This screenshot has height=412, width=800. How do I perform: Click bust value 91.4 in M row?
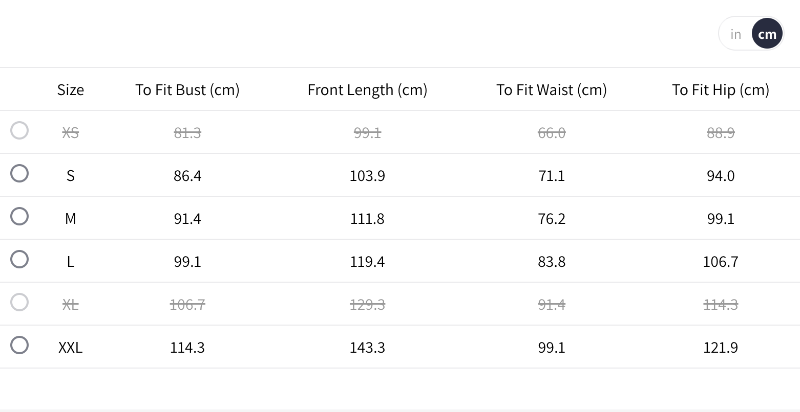point(187,219)
